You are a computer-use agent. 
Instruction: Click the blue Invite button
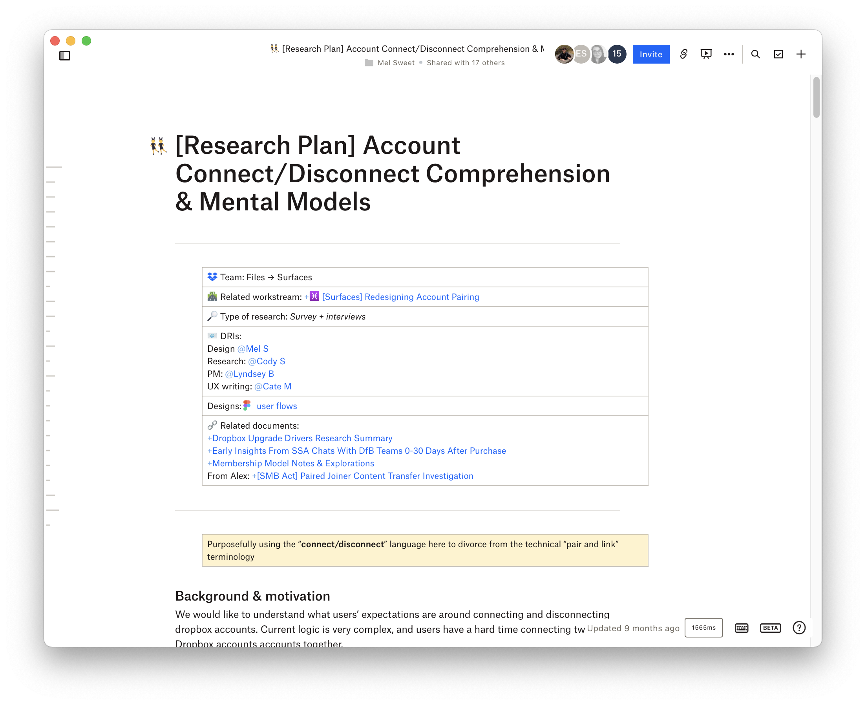[651, 54]
